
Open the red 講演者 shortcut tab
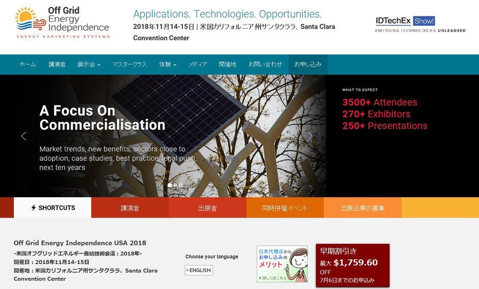[x=130, y=208]
